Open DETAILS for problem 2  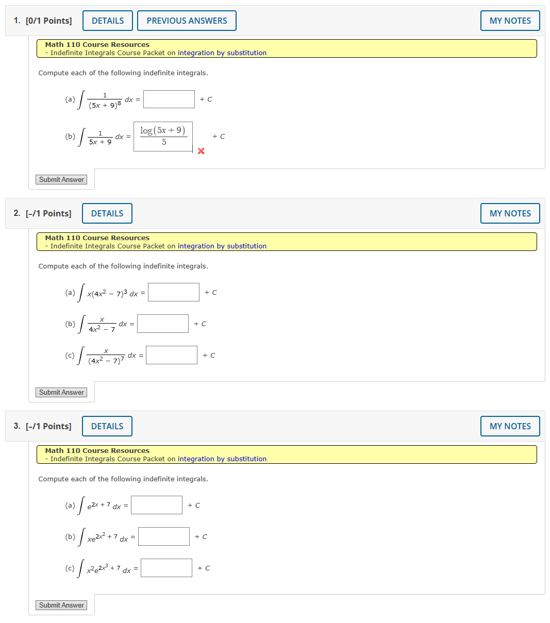107,213
